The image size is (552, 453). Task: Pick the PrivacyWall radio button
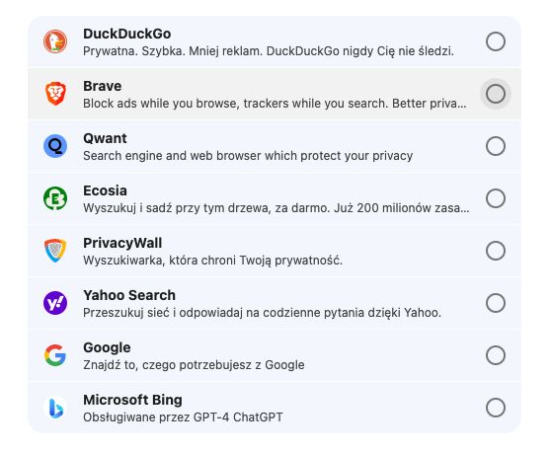496,251
